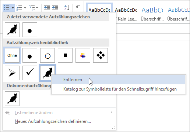The width and height of the screenshot is (190, 132).
Task: Expand the Listenebene ändern arrow
Action: 112,113
